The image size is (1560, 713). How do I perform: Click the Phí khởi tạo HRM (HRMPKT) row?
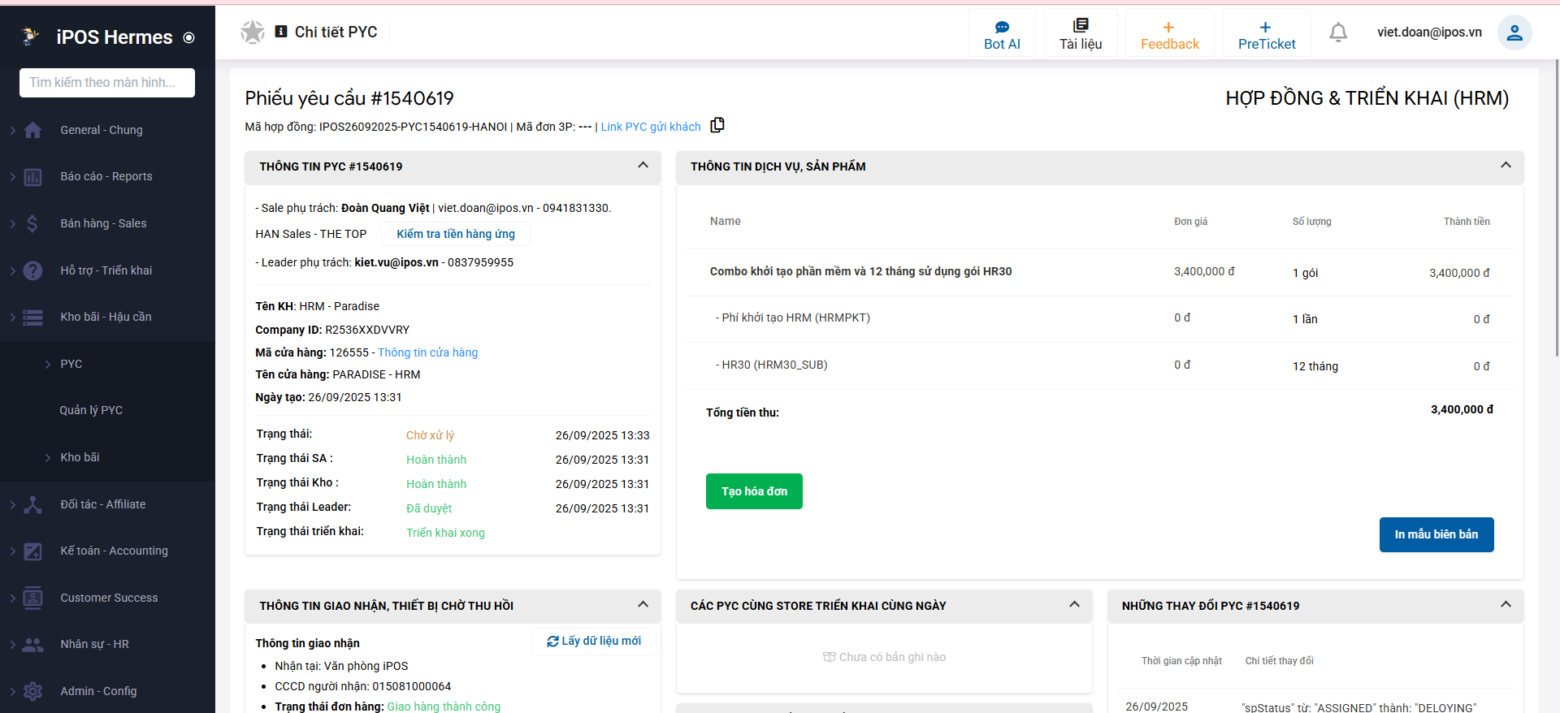pos(1100,318)
